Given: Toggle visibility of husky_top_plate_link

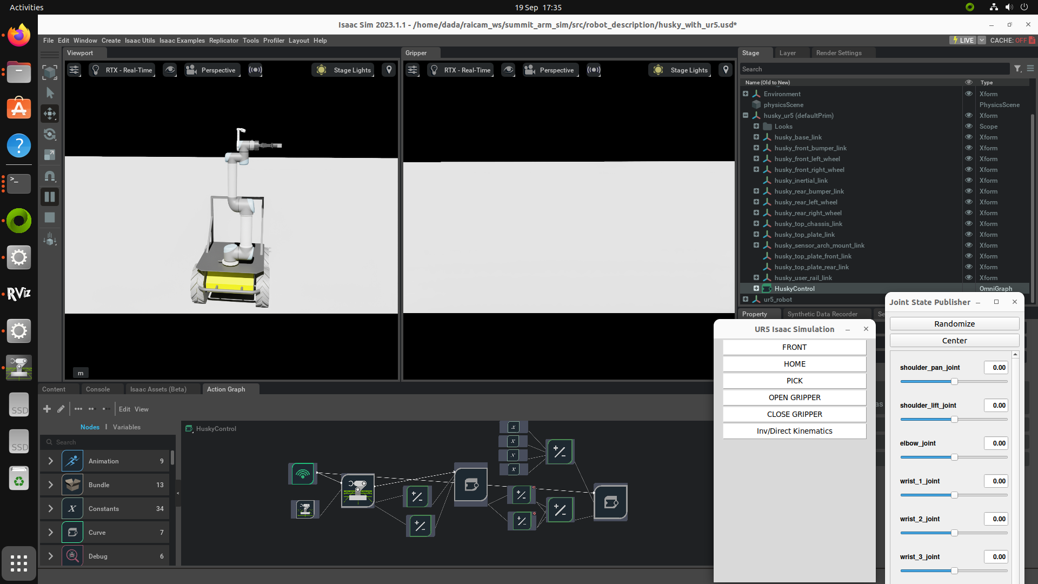Looking at the screenshot, I should click(x=969, y=234).
